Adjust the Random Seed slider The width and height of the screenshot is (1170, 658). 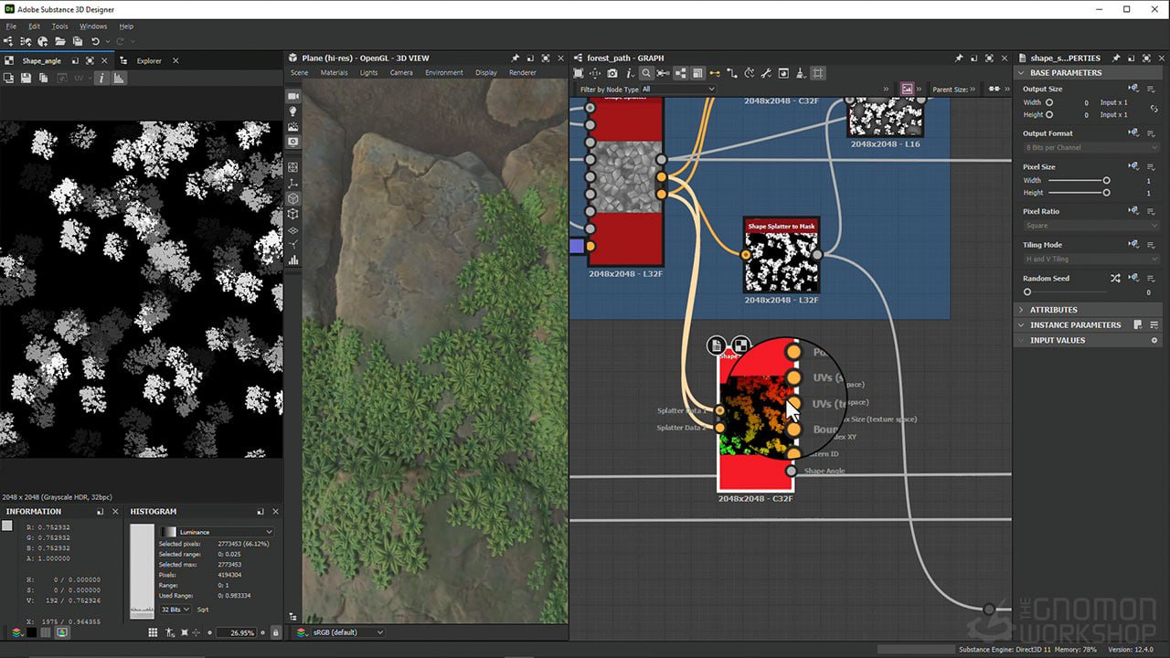click(x=1069, y=292)
